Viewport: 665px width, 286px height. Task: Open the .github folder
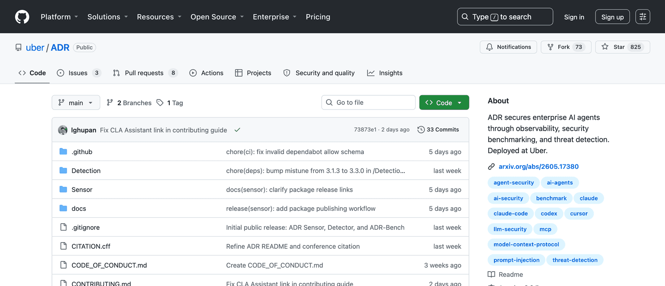coord(82,152)
